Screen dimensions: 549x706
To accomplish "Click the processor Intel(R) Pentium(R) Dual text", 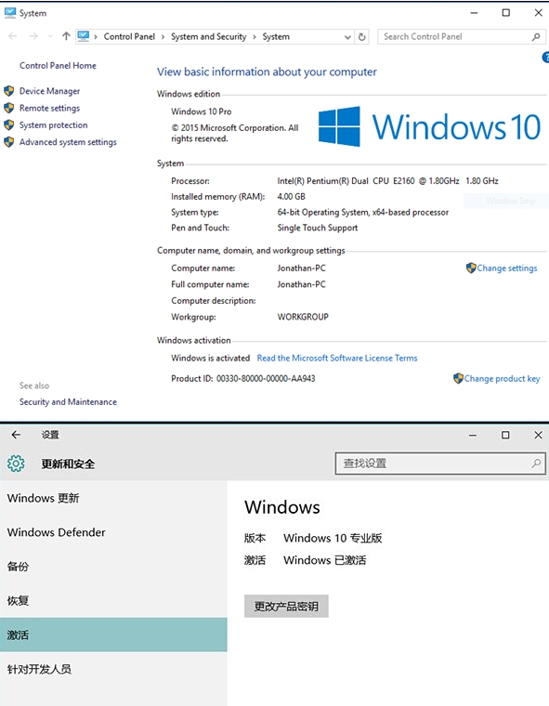I will [x=387, y=181].
